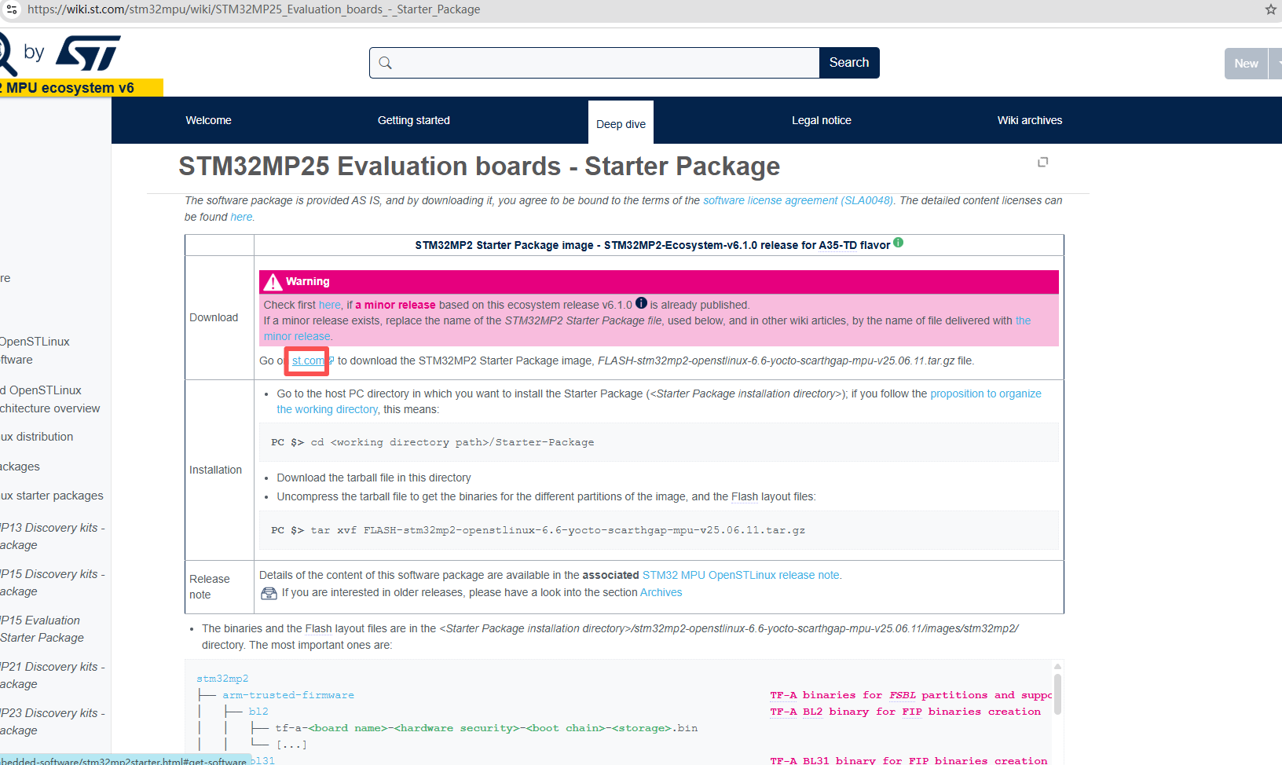Image resolution: width=1282 pixels, height=765 pixels.
Task: Click the 'tar xvf FLASH-stm32mp2' command line
Action: tap(558, 530)
